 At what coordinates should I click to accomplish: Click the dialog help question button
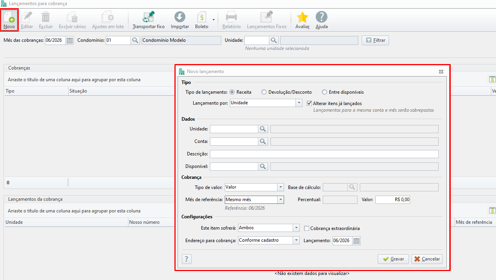(x=187, y=259)
